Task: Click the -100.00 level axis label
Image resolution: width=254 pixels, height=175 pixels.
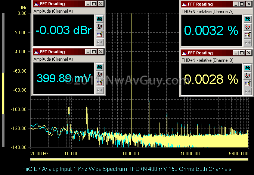Action: click(18, 109)
